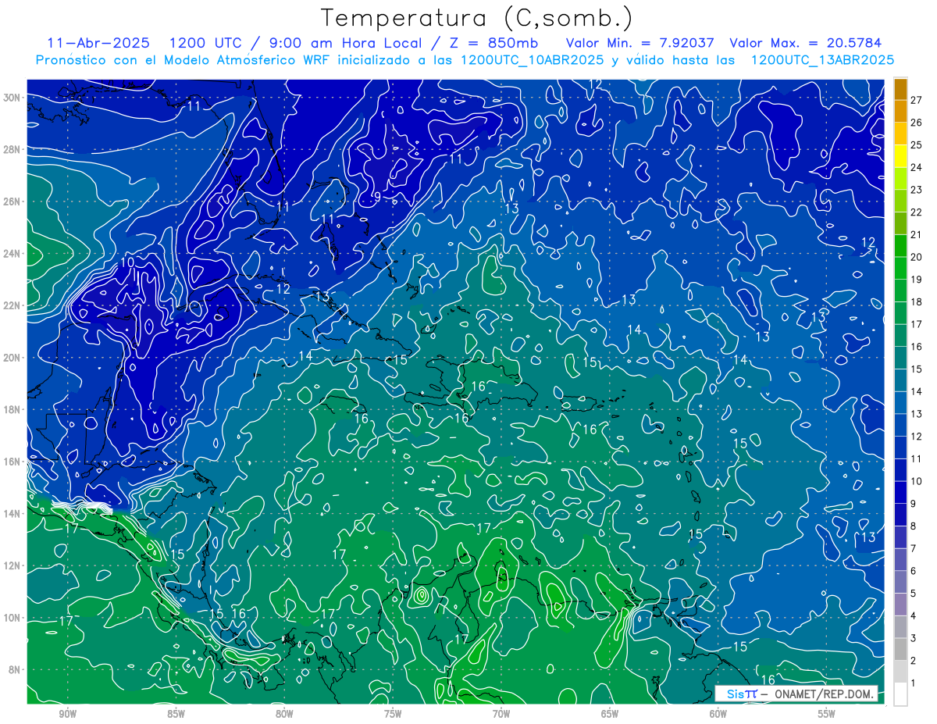Click the longitude axis label 85W
Viewport: 937px width, 724px height.
coord(176,714)
